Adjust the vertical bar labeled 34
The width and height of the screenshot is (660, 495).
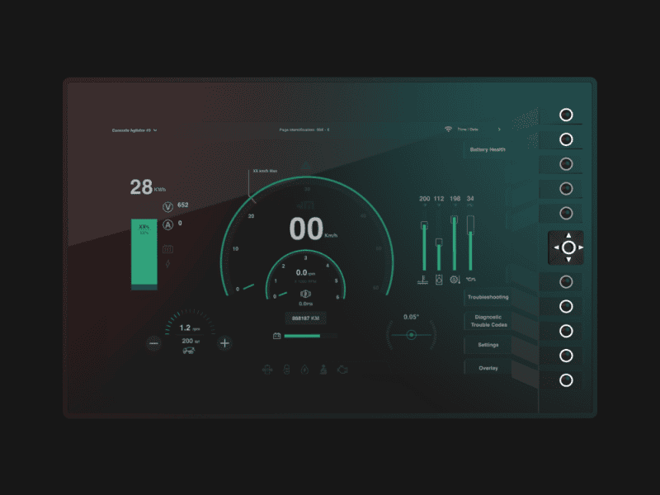coord(470,243)
